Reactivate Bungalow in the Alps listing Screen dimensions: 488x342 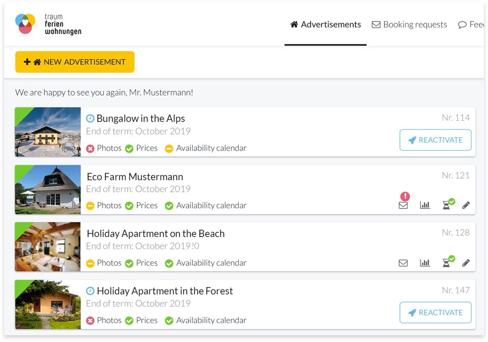(x=435, y=140)
